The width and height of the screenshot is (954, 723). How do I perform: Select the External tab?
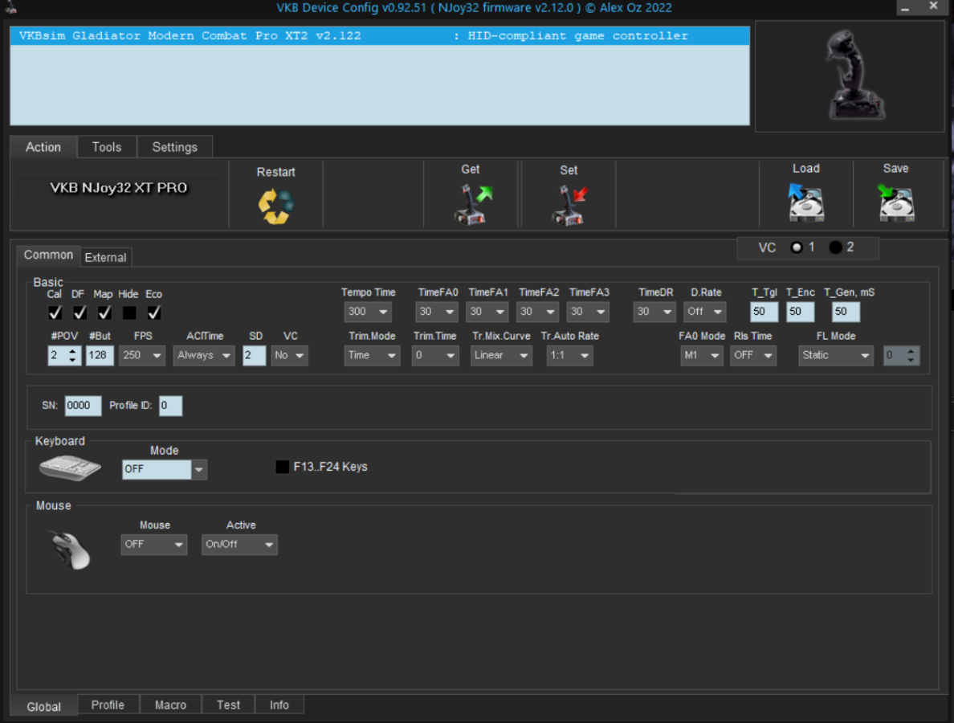click(x=105, y=257)
